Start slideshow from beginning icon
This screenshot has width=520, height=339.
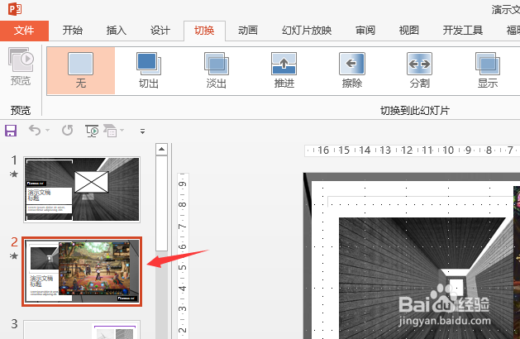(92, 131)
